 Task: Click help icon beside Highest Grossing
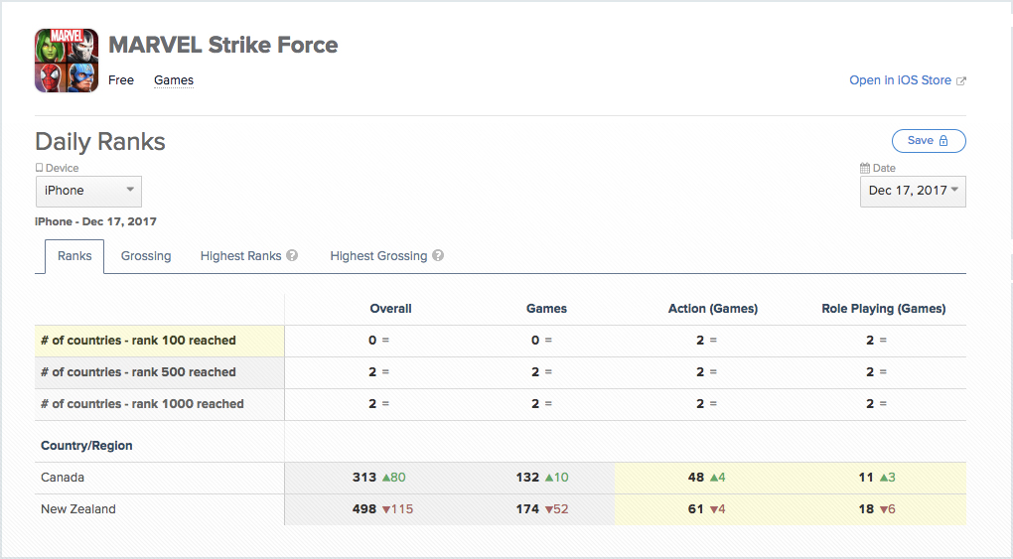coord(438,256)
